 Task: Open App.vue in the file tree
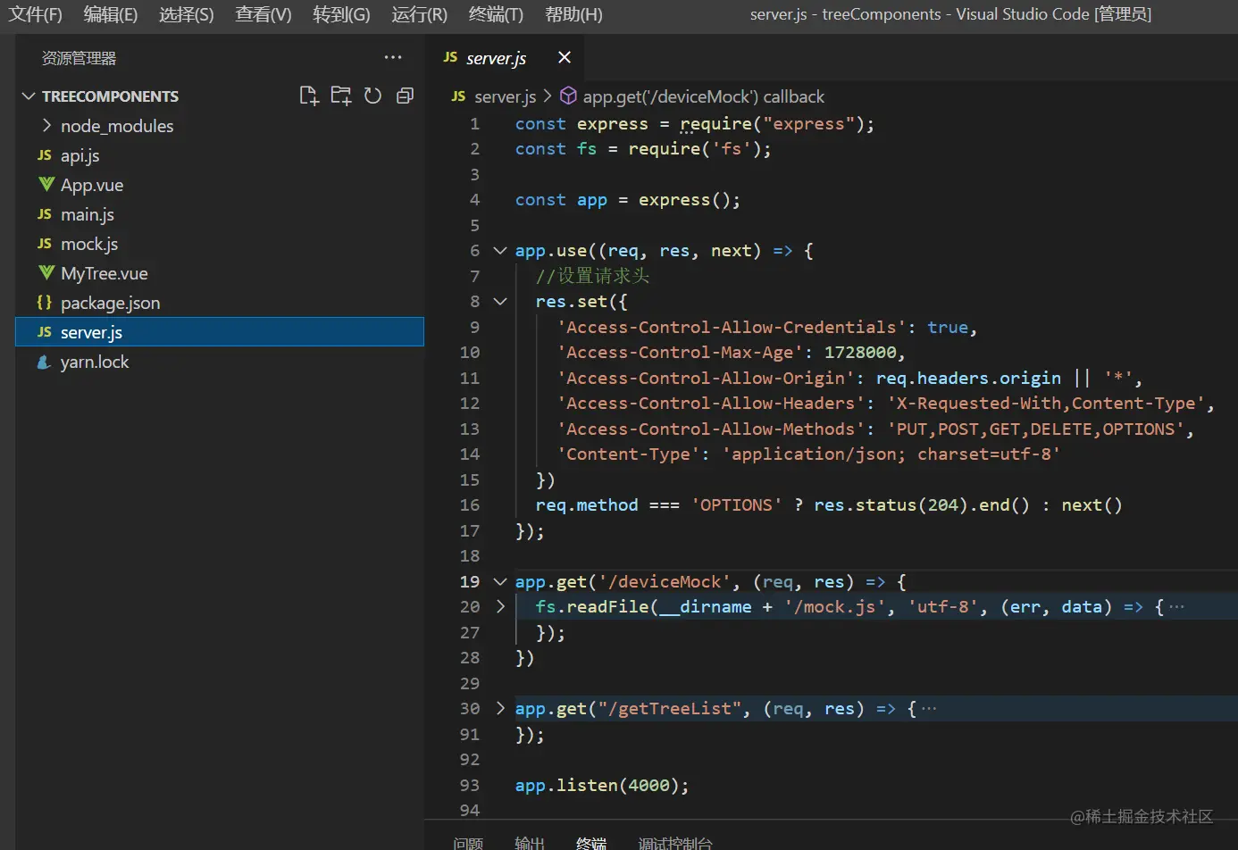click(92, 185)
